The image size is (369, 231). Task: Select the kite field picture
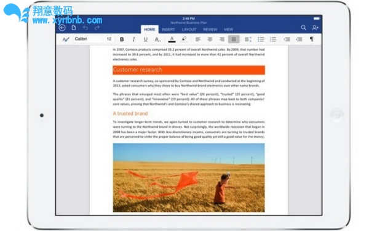pos(189,177)
